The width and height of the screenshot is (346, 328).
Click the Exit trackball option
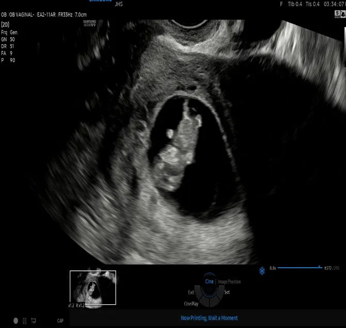tap(191, 292)
